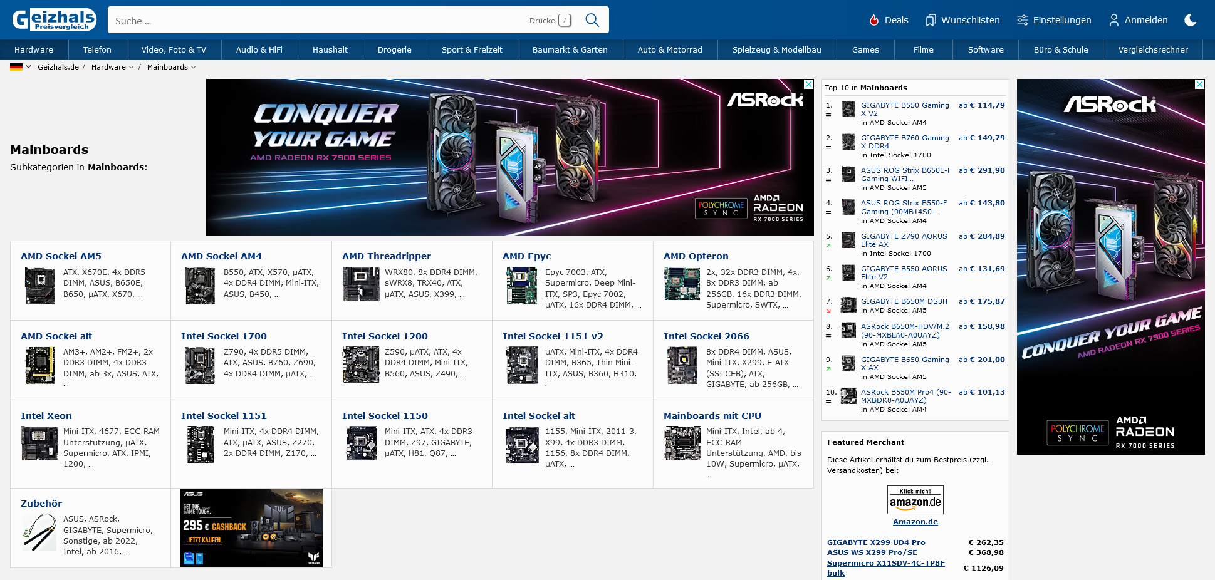Viewport: 1215px width, 580px height.
Task: Open Einstellungen sliders icon
Action: coord(1022,20)
